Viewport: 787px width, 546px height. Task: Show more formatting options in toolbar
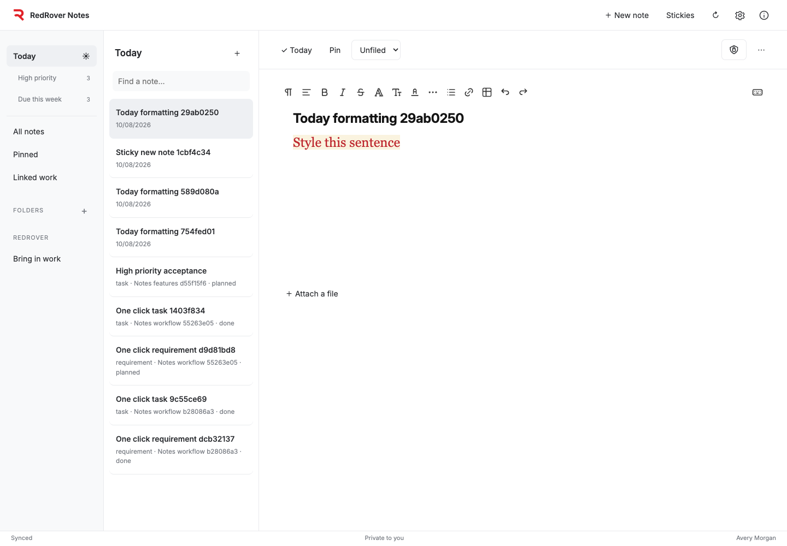pos(432,92)
